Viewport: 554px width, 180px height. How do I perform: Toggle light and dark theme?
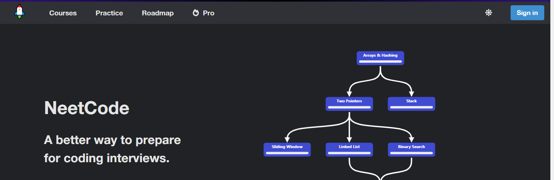[x=489, y=13]
